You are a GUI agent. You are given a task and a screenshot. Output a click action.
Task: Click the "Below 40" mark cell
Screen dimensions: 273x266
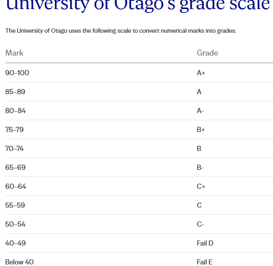click(19, 262)
